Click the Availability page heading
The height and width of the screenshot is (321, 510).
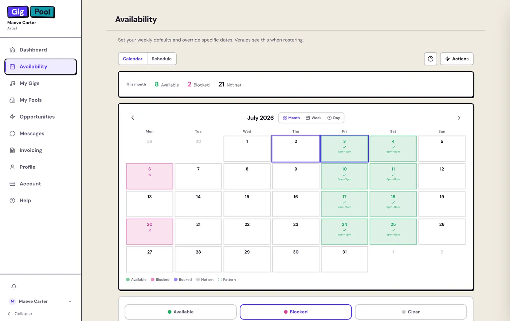pos(136,20)
